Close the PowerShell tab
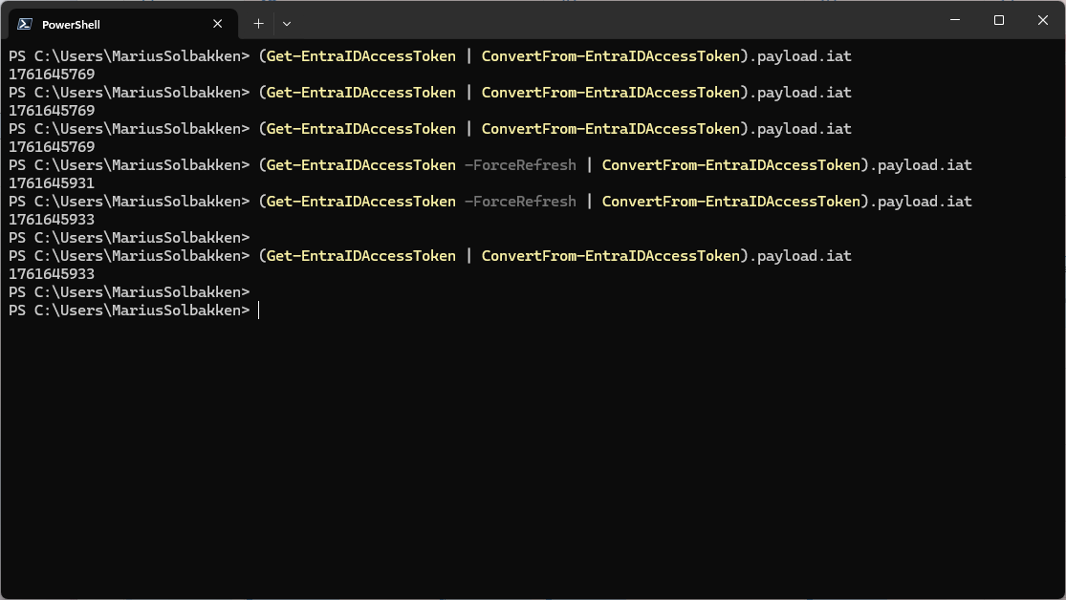Screen dimensions: 1066x600 [218, 24]
